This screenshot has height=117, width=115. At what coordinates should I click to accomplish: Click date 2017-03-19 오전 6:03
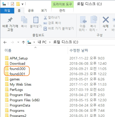pyautogui.click(x=87, y=90)
